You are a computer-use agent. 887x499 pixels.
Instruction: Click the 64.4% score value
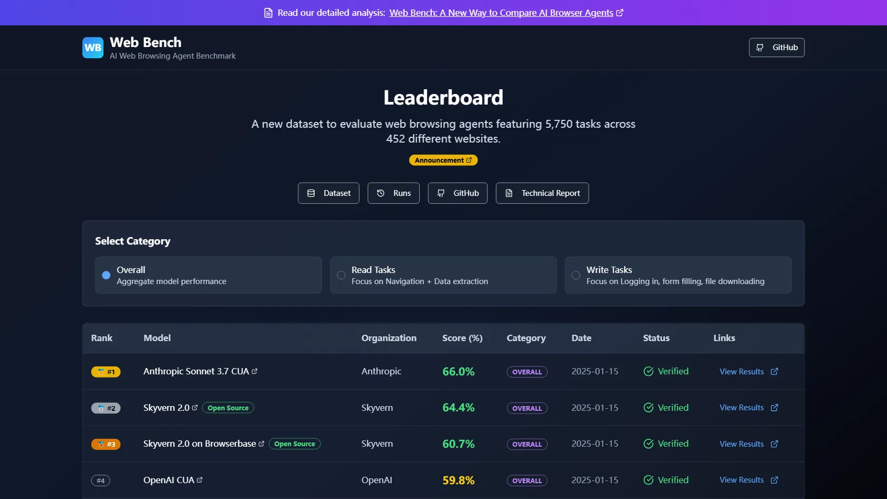(458, 408)
